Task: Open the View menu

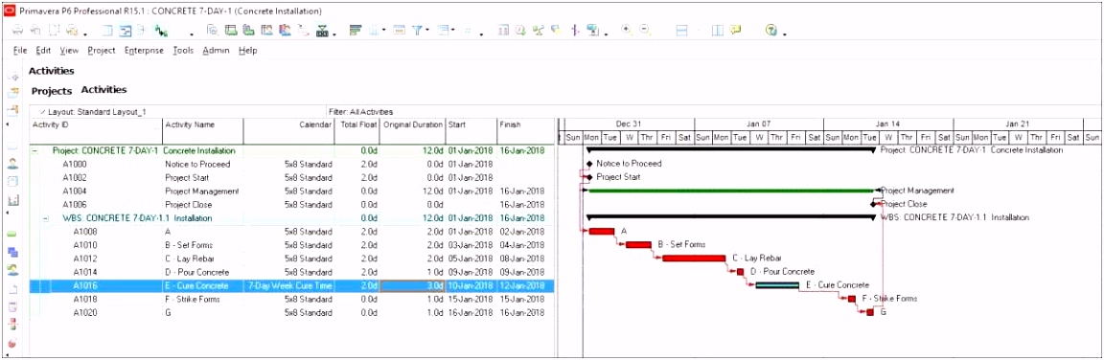Action: pos(69,50)
